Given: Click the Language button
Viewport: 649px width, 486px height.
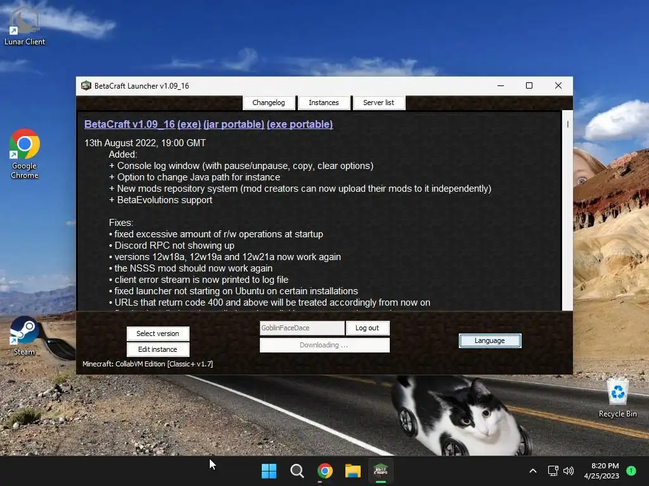Looking at the screenshot, I should [x=490, y=340].
